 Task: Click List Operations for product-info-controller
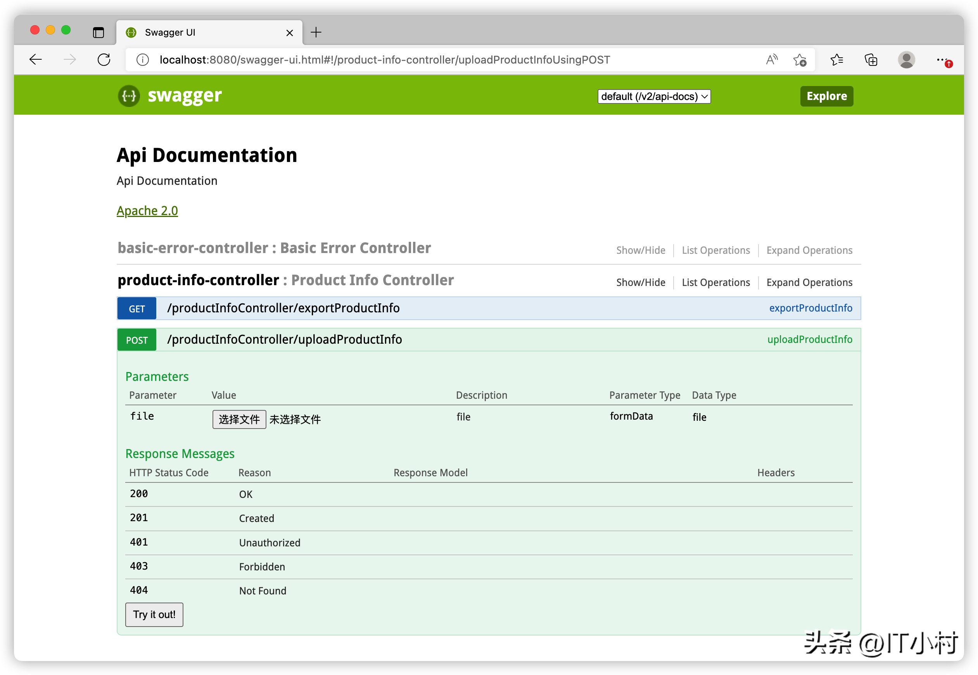pyautogui.click(x=715, y=282)
